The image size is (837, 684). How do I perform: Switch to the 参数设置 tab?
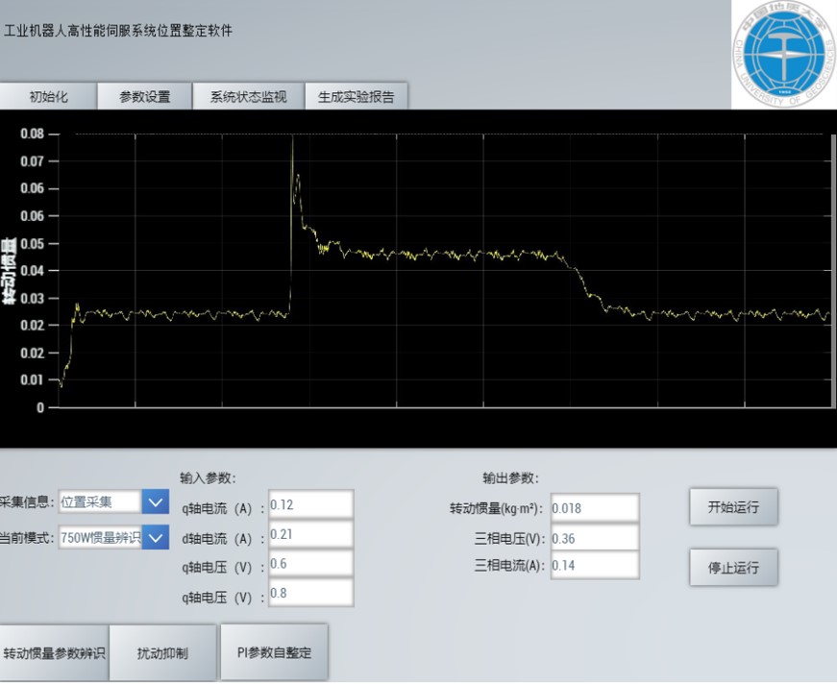(x=144, y=96)
